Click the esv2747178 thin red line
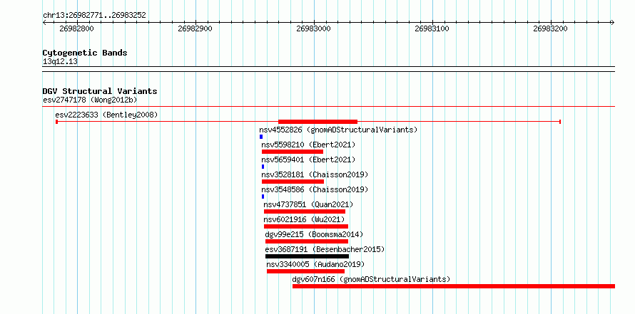The width and height of the screenshot is (635, 314). pyautogui.click(x=328, y=107)
